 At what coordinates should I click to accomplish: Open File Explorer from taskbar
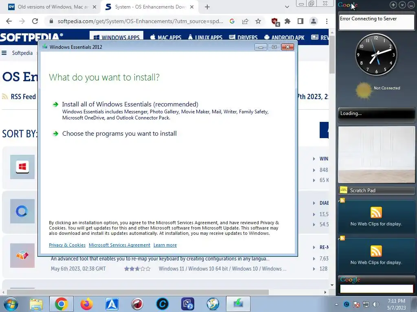[36, 304]
